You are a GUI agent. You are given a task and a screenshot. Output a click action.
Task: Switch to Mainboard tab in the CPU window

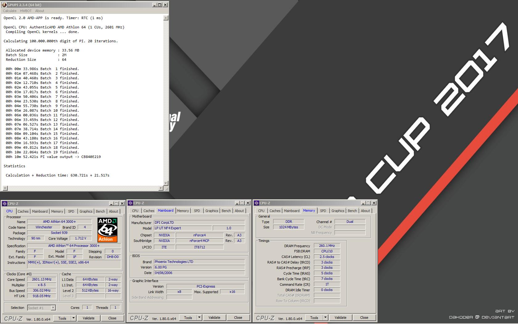[x=40, y=211]
